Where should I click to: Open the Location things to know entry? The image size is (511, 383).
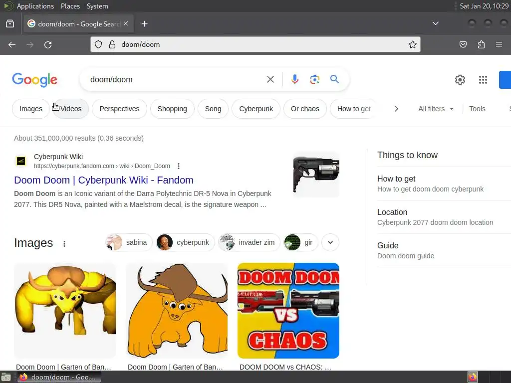(x=444, y=217)
